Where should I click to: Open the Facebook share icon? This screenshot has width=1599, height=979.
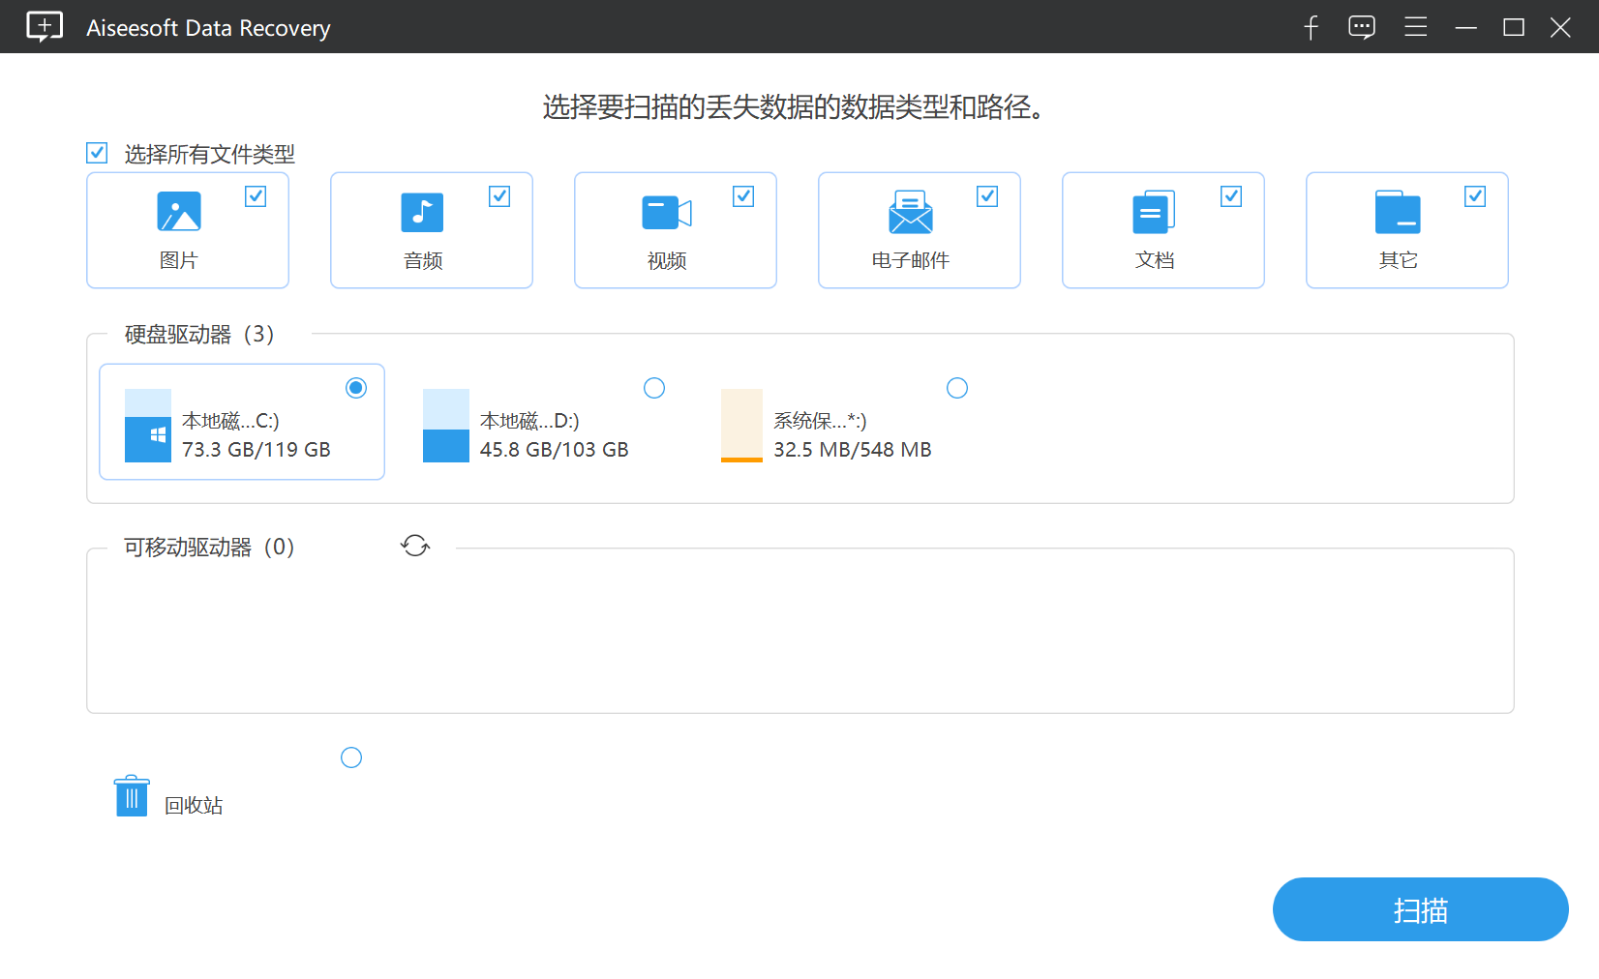click(1312, 27)
